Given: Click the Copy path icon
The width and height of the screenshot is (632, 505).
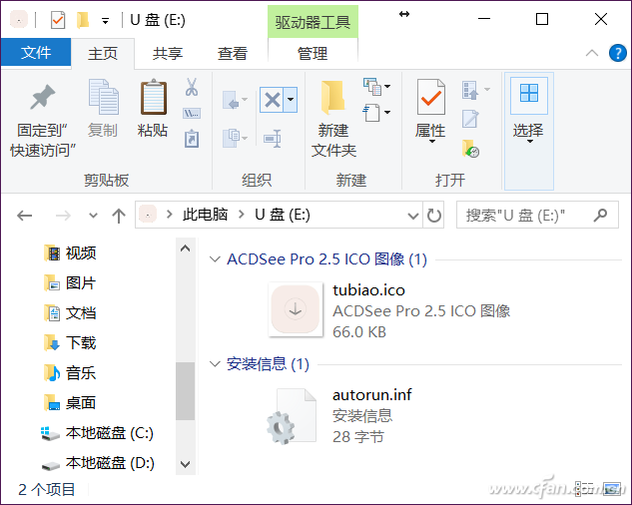Looking at the screenshot, I should (192, 113).
